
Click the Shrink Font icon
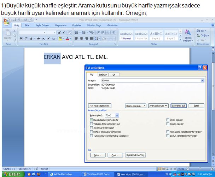tap(64, 33)
